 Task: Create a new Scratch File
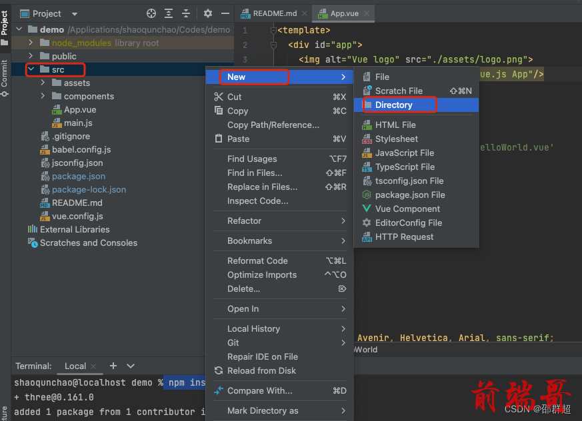pyautogui.click(x=416, y=91)
